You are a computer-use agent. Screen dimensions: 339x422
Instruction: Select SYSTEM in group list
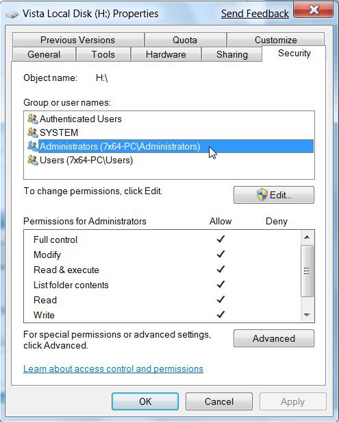169,132
